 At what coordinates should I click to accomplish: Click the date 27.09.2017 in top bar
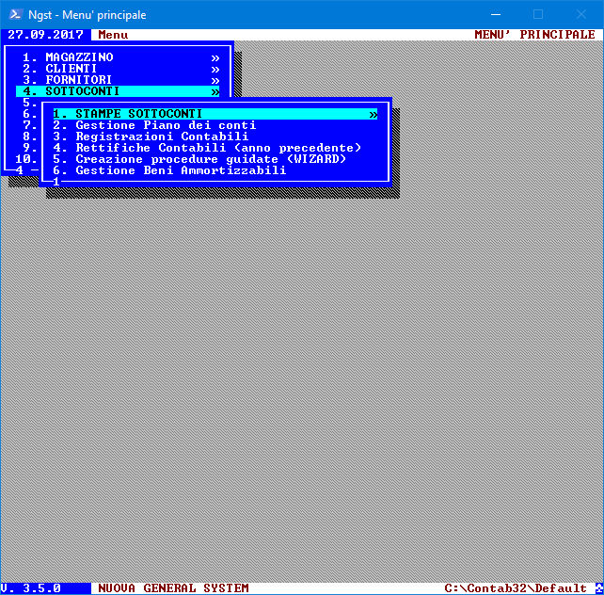(45, 35)
